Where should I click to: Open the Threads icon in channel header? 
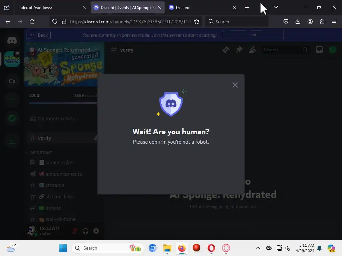[x=226, y=50]
